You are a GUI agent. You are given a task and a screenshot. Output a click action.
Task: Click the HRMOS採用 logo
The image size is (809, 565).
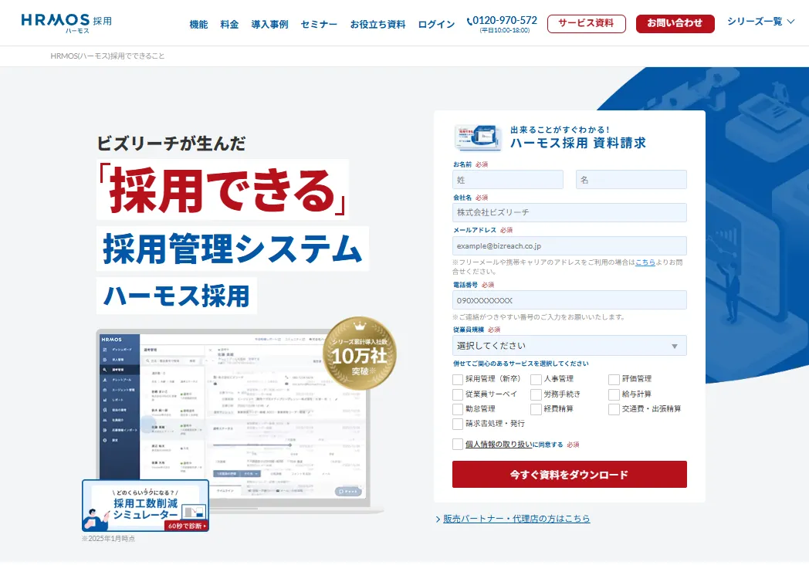pos(66,23)
